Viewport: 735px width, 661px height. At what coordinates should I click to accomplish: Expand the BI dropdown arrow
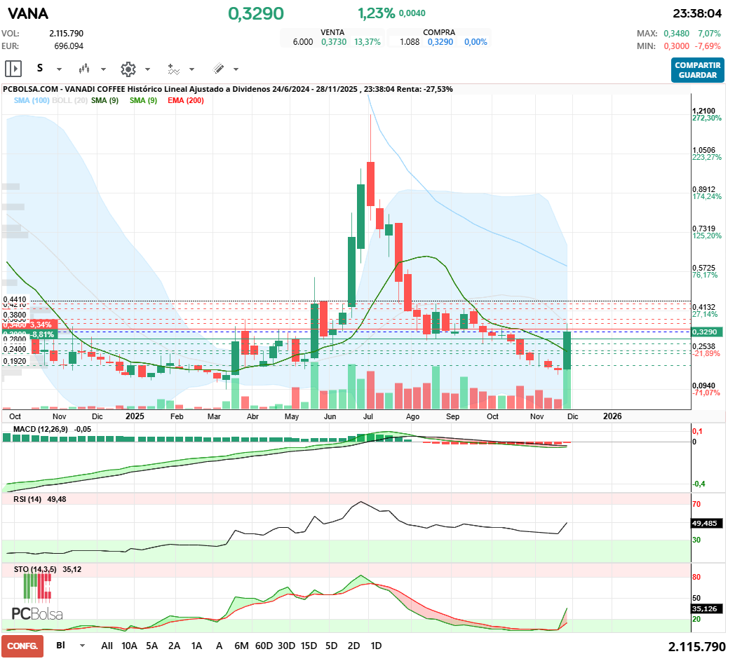[x=83, y=646]
